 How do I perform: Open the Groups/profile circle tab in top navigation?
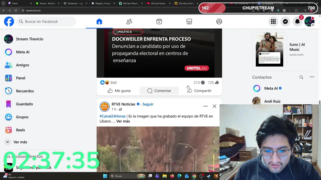point(219,21)
